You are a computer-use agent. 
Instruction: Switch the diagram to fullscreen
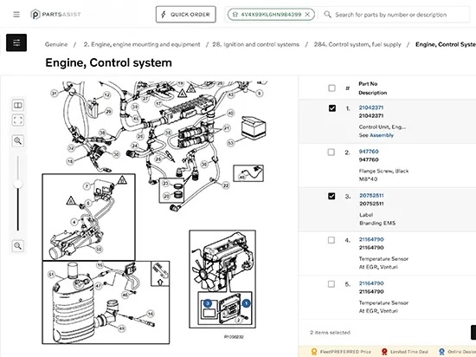pos(18,120)
